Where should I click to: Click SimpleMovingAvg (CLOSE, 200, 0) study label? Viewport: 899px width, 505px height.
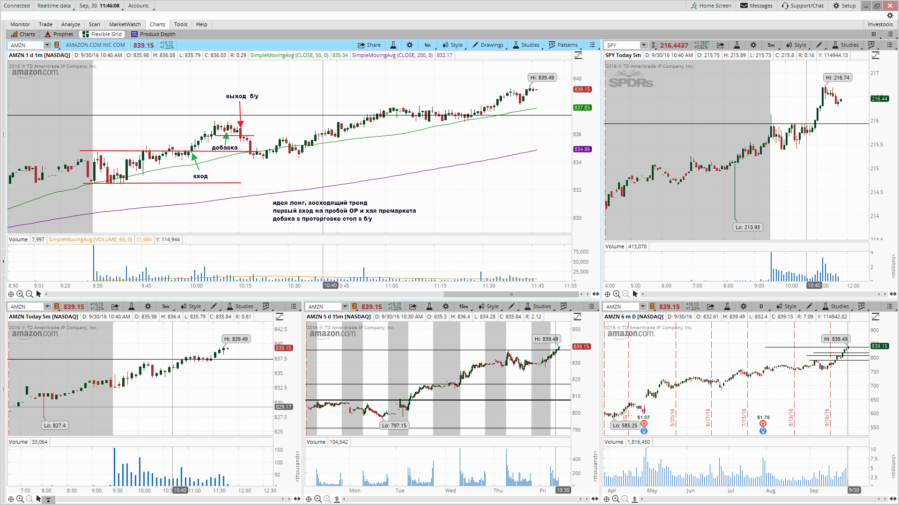point(392,55)
